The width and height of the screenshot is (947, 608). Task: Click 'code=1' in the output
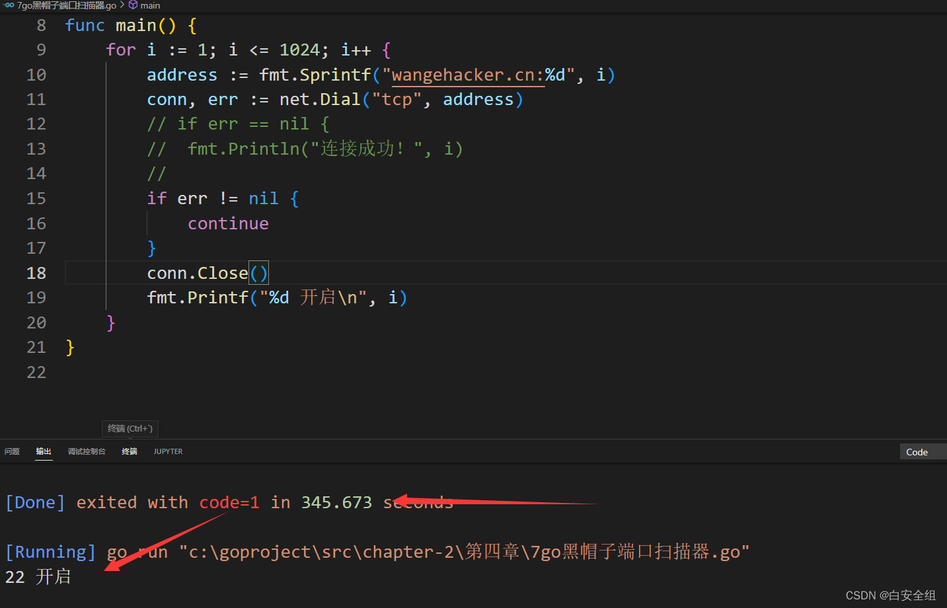pos(229,502)
